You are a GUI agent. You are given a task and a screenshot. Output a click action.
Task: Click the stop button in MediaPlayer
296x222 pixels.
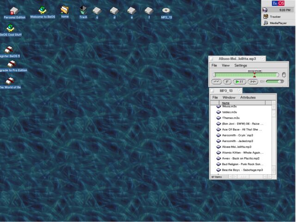227,81
